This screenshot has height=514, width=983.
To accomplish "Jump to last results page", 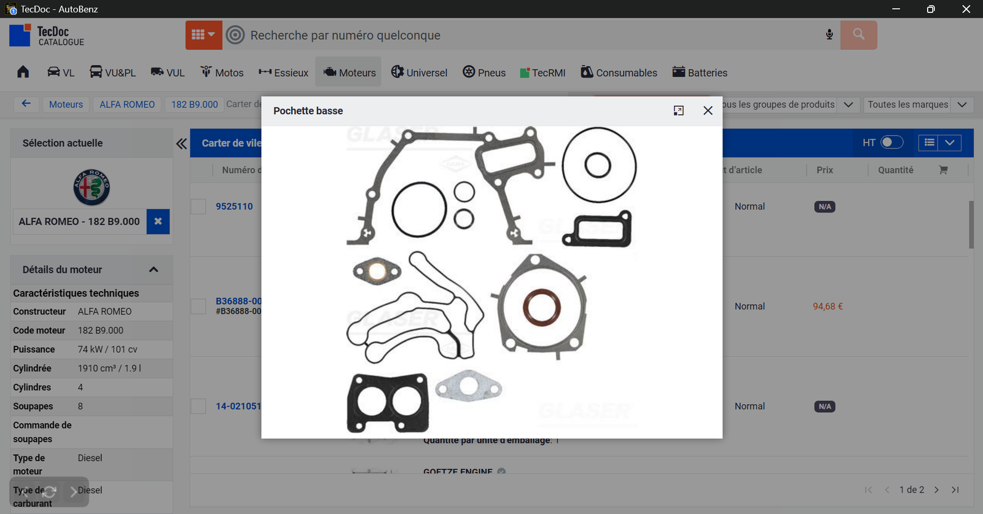I will tap(955, 489).
